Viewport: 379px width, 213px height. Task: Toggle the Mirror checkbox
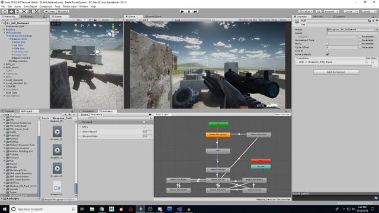coord(327,44)
